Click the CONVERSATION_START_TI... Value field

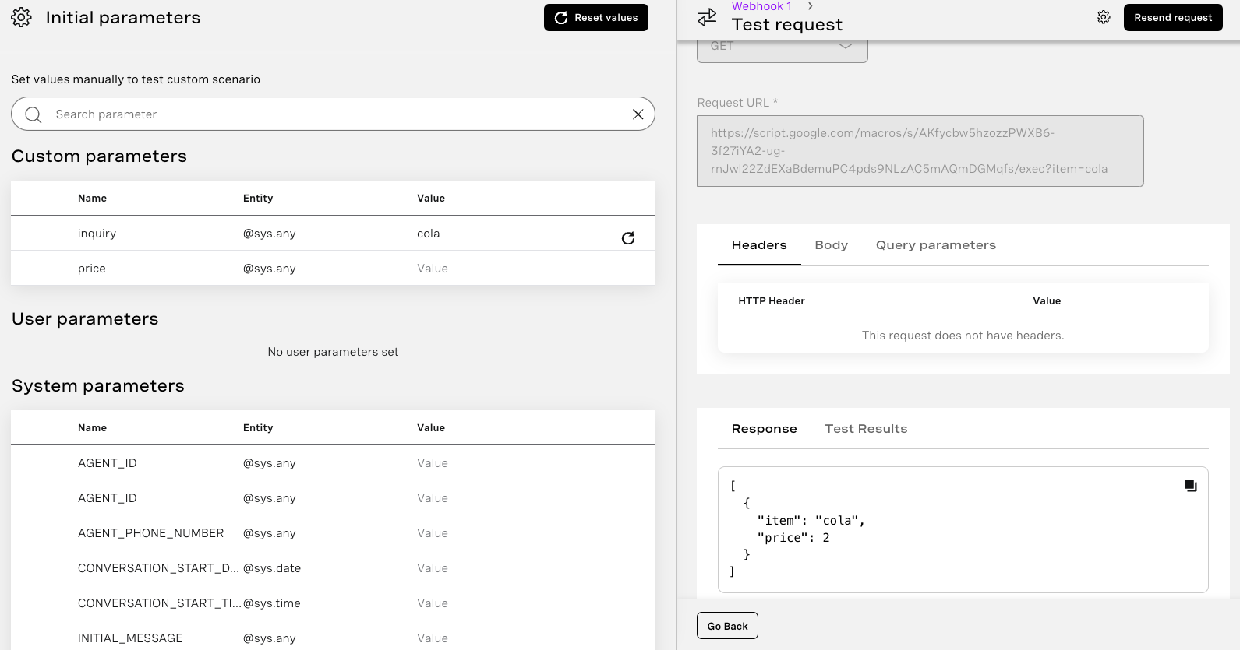(x=433, y=603)
